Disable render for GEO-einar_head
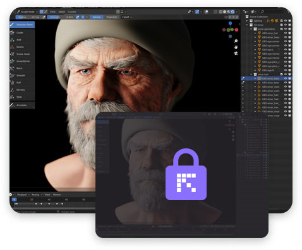The width and height of the screenshot is (302, 250). (x=290, y=37)
